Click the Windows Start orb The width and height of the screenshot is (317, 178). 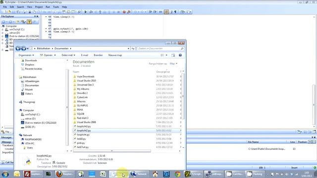pyautogui.click(x=5, y=174)
